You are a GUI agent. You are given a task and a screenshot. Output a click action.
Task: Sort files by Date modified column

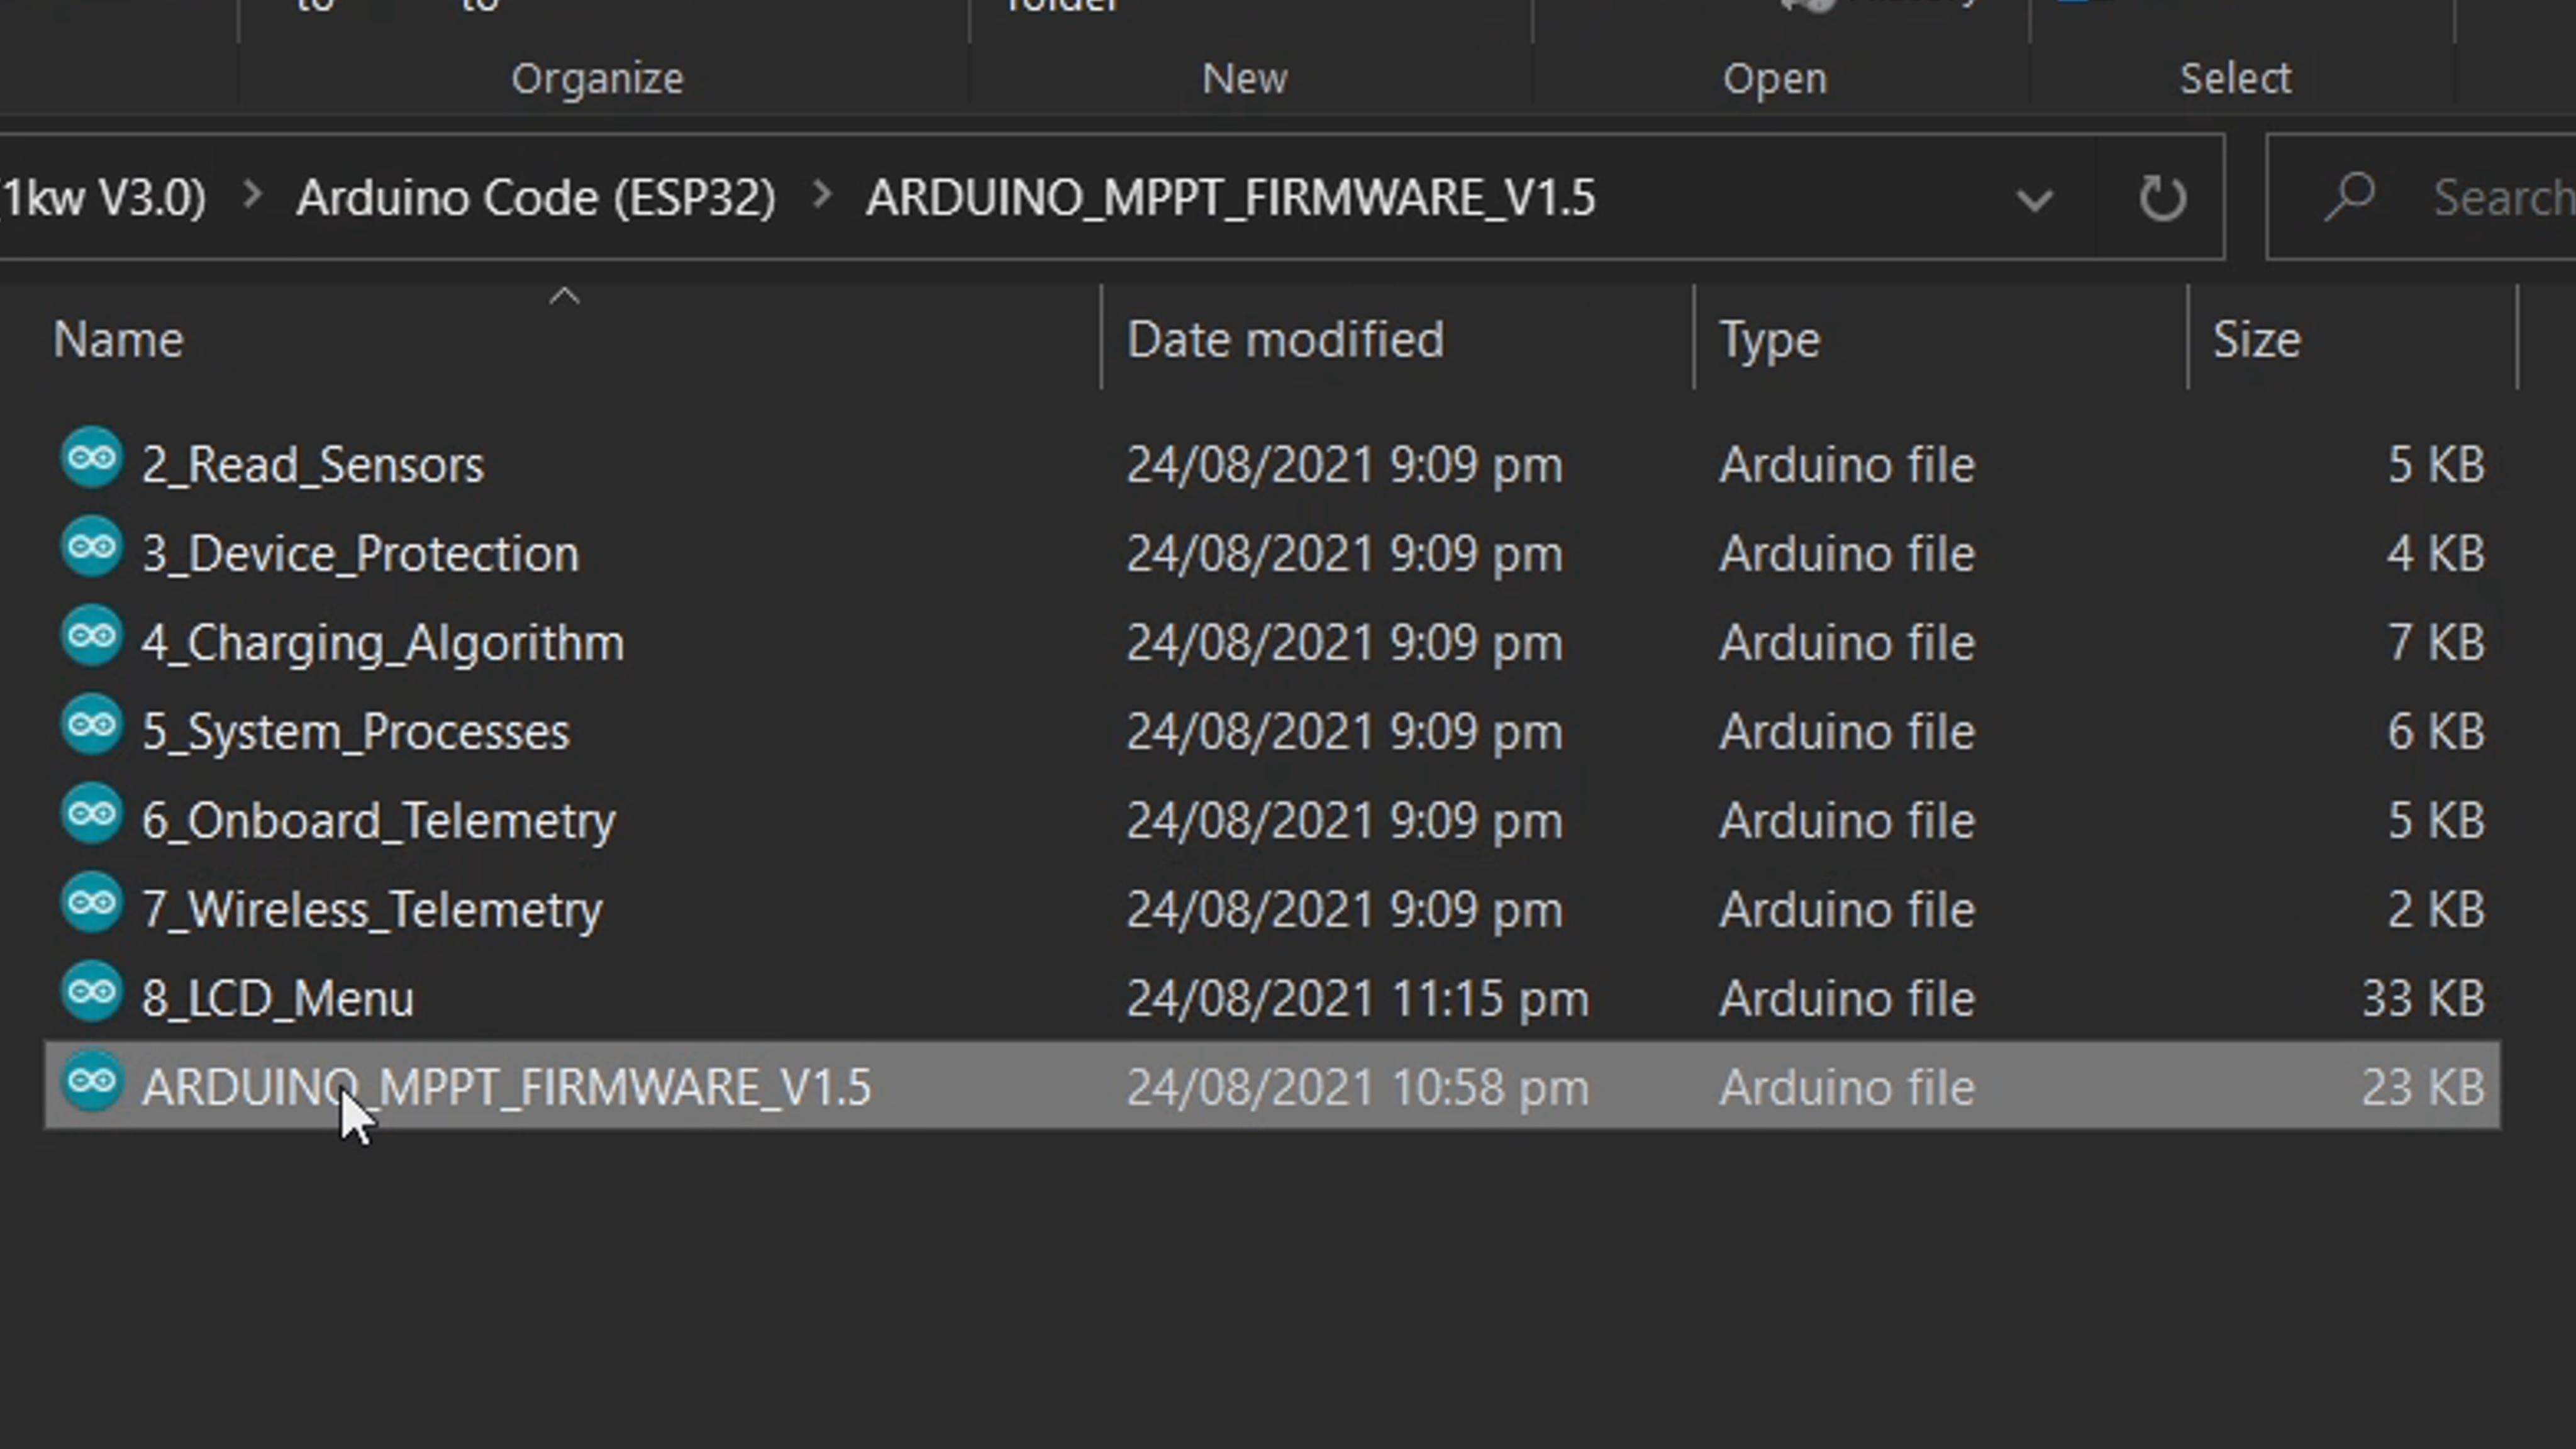[1285, 340]
